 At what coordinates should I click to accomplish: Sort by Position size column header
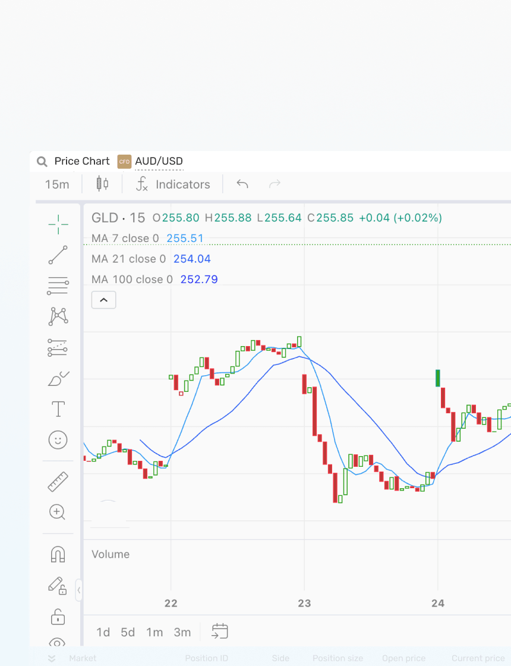coord(337,658)
